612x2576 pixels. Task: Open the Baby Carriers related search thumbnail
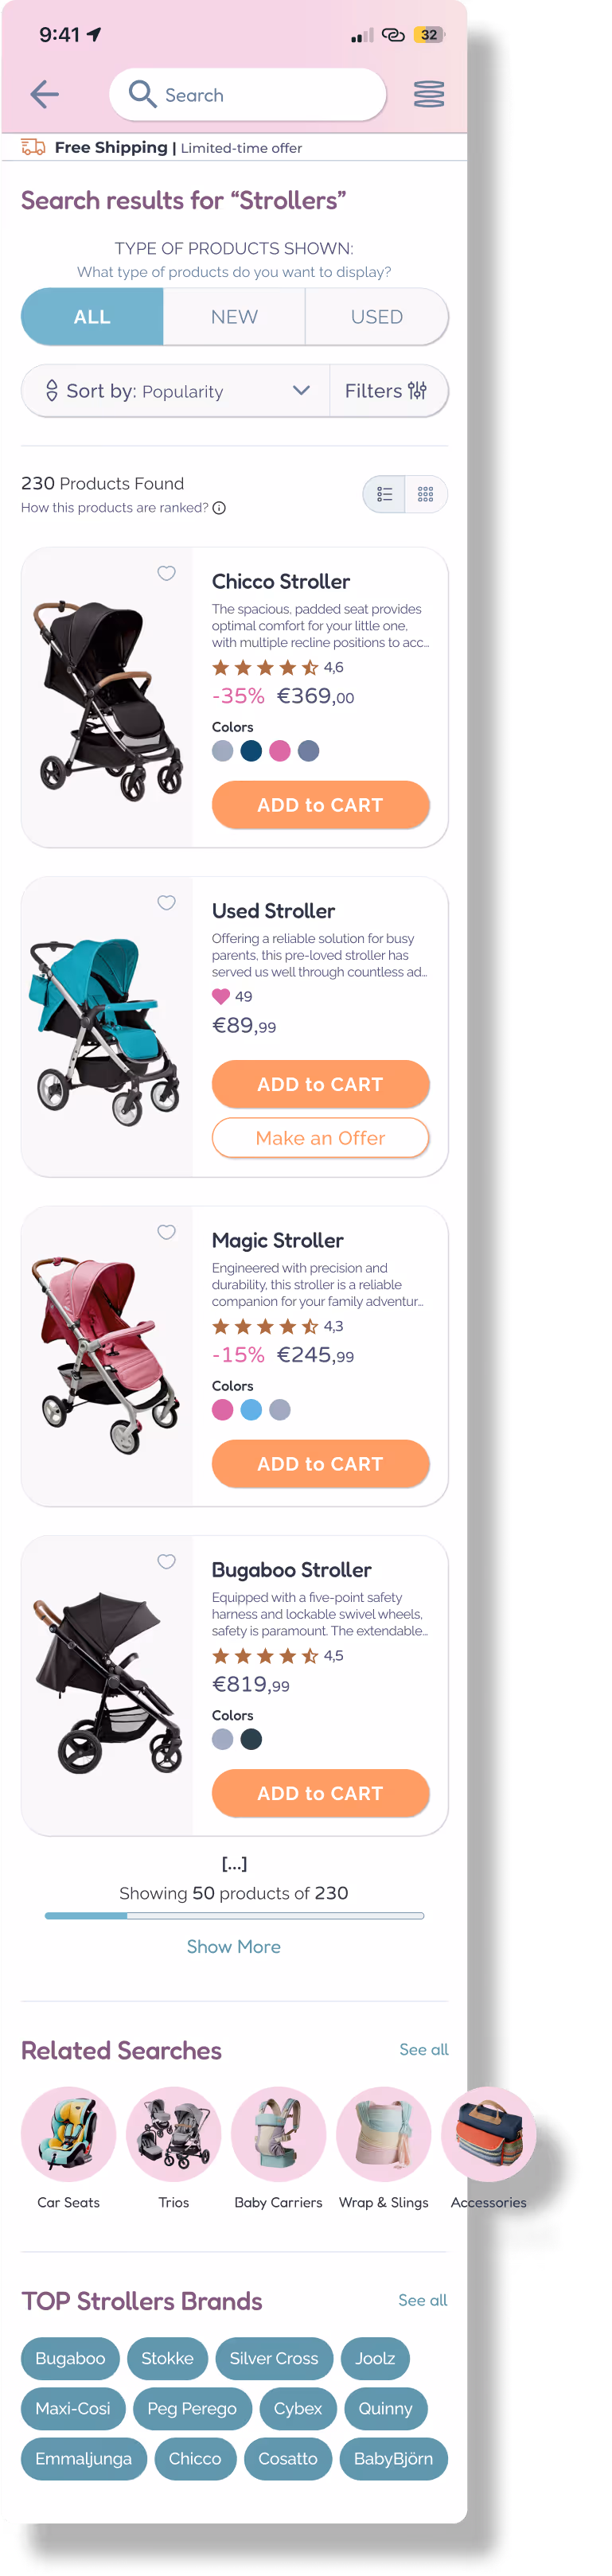click(279, 2134)
